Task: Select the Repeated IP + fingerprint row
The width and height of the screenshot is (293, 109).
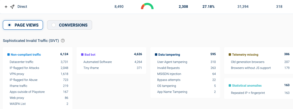Action: click(260, 93)
